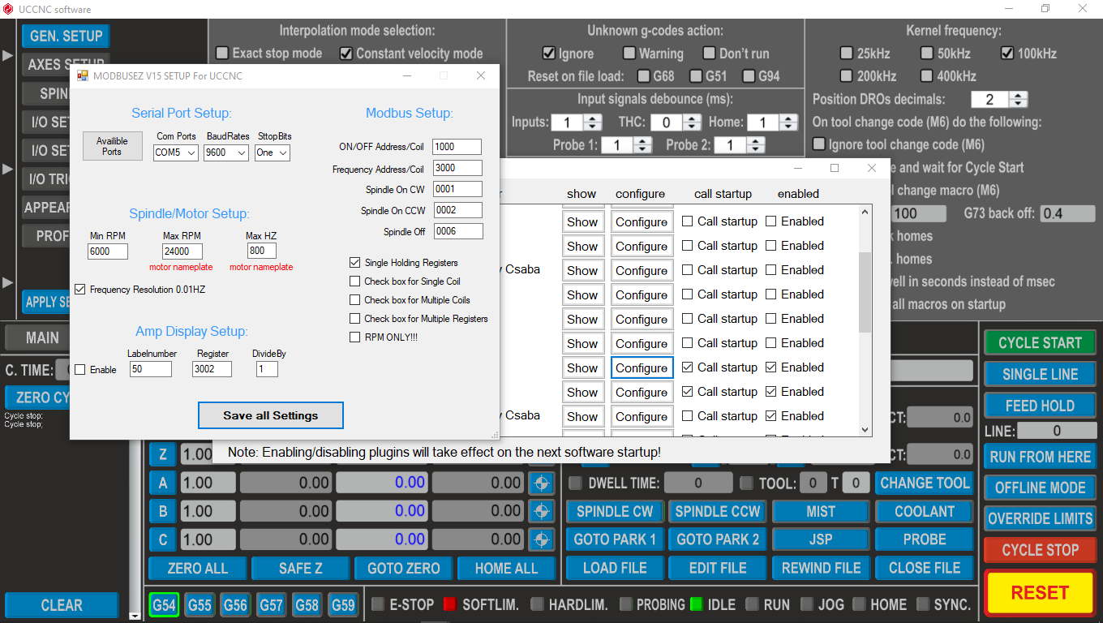Increase the Home debounce value
The image size is (1103, 623).
point(788,118)
